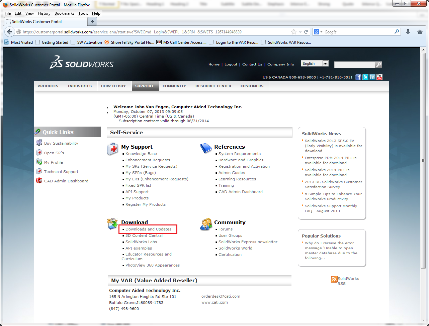Open the PhotoView 360 Appearances link
The width and height of the screenshot is (429, 326).
(153, 265)
